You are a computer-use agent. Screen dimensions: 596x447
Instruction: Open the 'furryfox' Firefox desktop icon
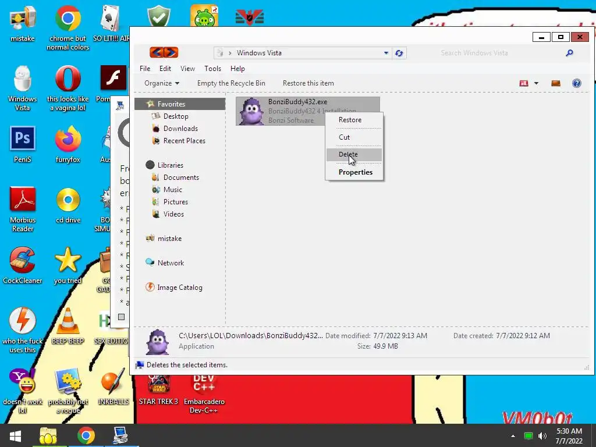pyautogui.click(x=68, y=144)
